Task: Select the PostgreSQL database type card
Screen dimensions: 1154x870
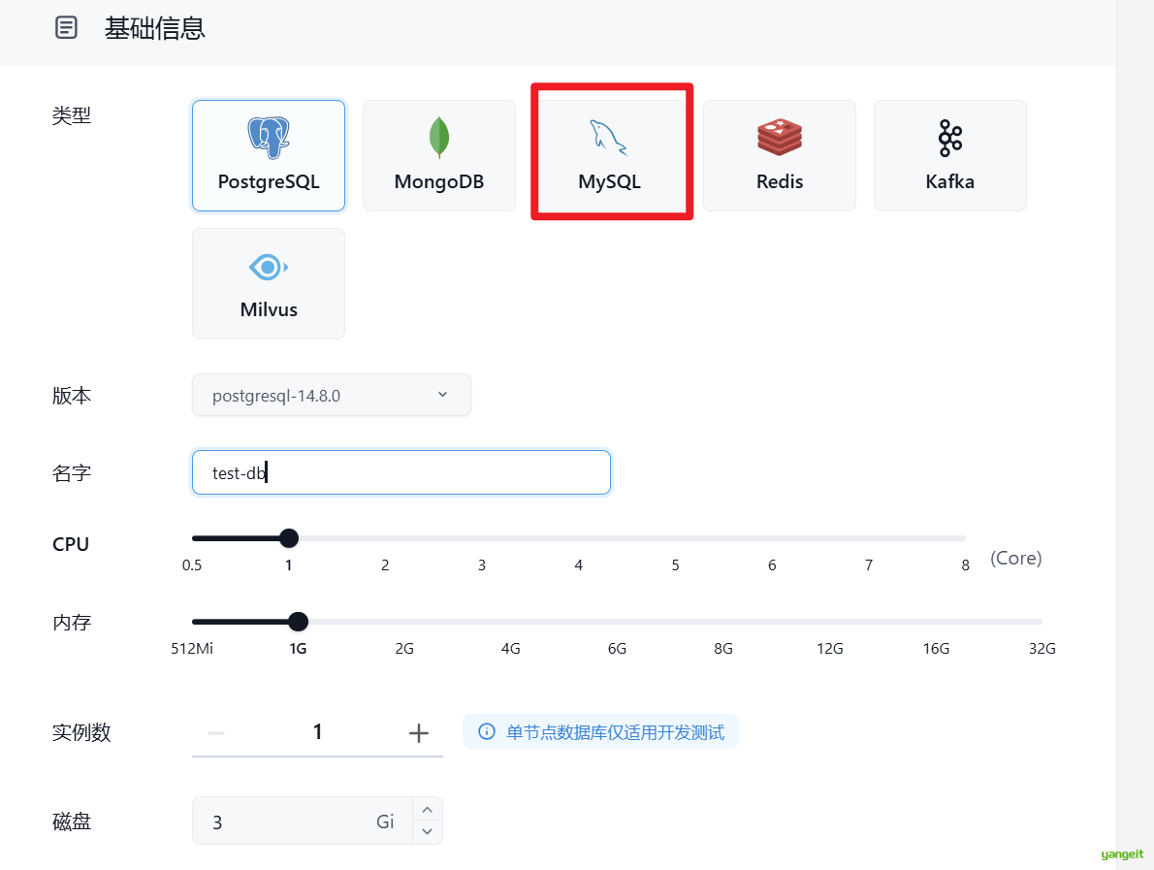Action: click(x=269, y=155)
